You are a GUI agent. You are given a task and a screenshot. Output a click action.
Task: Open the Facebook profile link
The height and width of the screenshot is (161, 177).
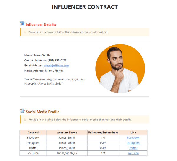pos(133,137)
